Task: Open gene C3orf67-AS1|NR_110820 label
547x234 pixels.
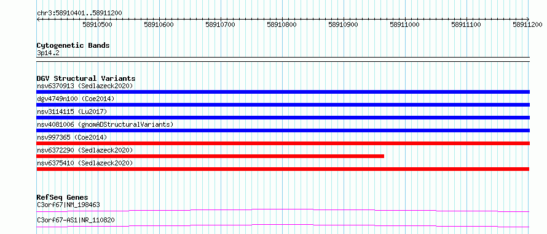Action: [76, 220]
